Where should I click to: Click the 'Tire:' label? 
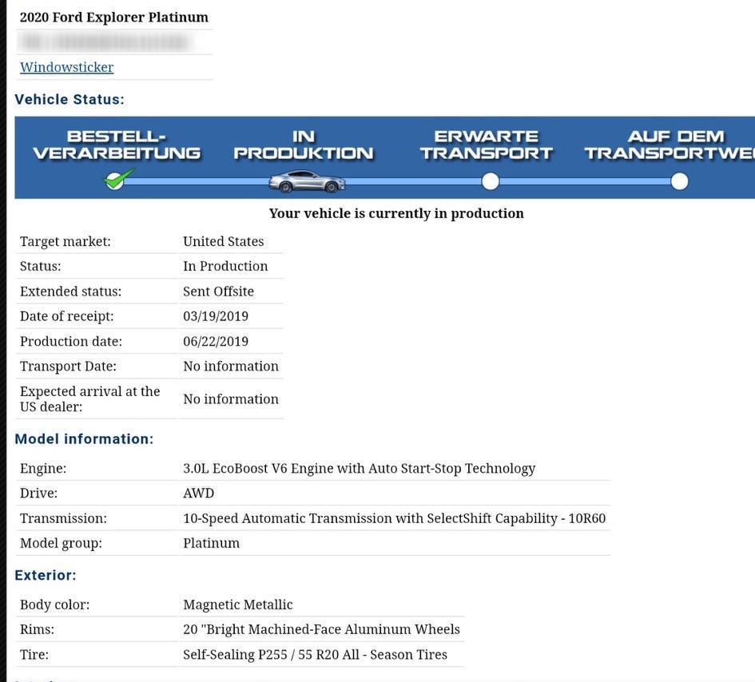[x=34, y=655]
